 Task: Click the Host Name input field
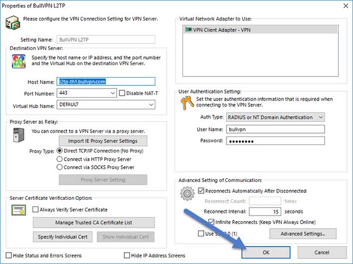106,81
